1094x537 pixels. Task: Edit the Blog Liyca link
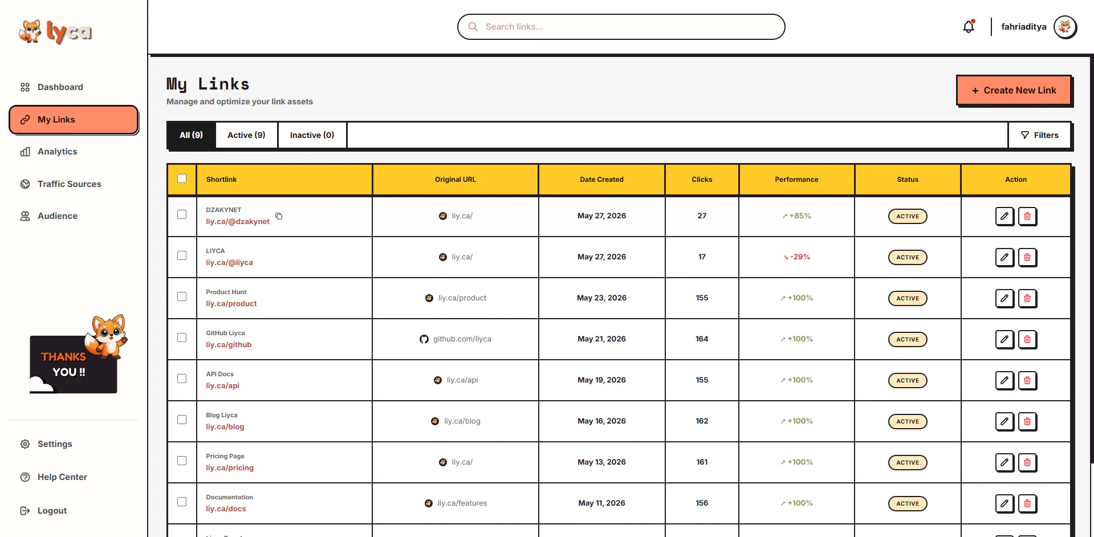pos(1004,421)
